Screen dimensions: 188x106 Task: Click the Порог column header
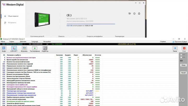click(76, 55)
